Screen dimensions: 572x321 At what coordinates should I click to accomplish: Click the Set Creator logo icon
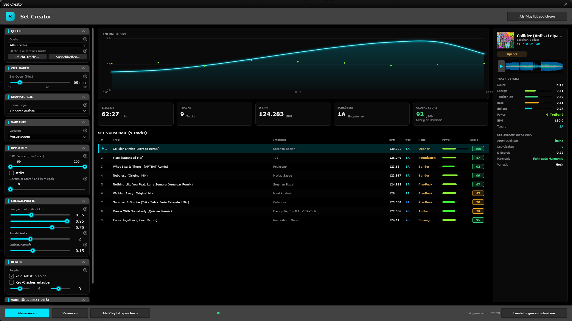coord(10,17)
